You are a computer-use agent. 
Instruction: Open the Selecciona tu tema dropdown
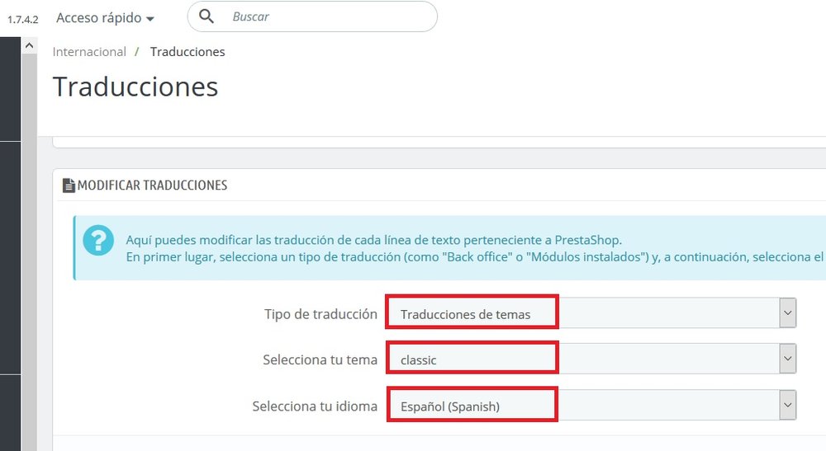591,359
